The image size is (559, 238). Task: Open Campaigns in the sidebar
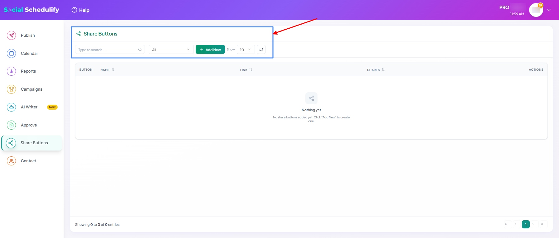pyautogui.click(x=32, y=89)
